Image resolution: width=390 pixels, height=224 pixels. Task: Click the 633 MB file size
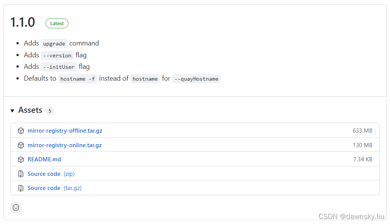point(362,130)
